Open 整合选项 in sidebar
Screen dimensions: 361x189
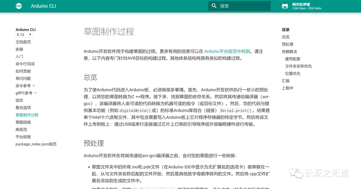23,108
